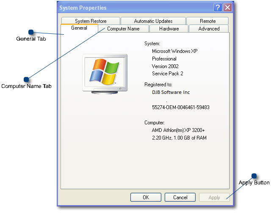Go to the Advanced tab
The width and height of the screenshot is (271, 214).
click(x=209, y=29)
